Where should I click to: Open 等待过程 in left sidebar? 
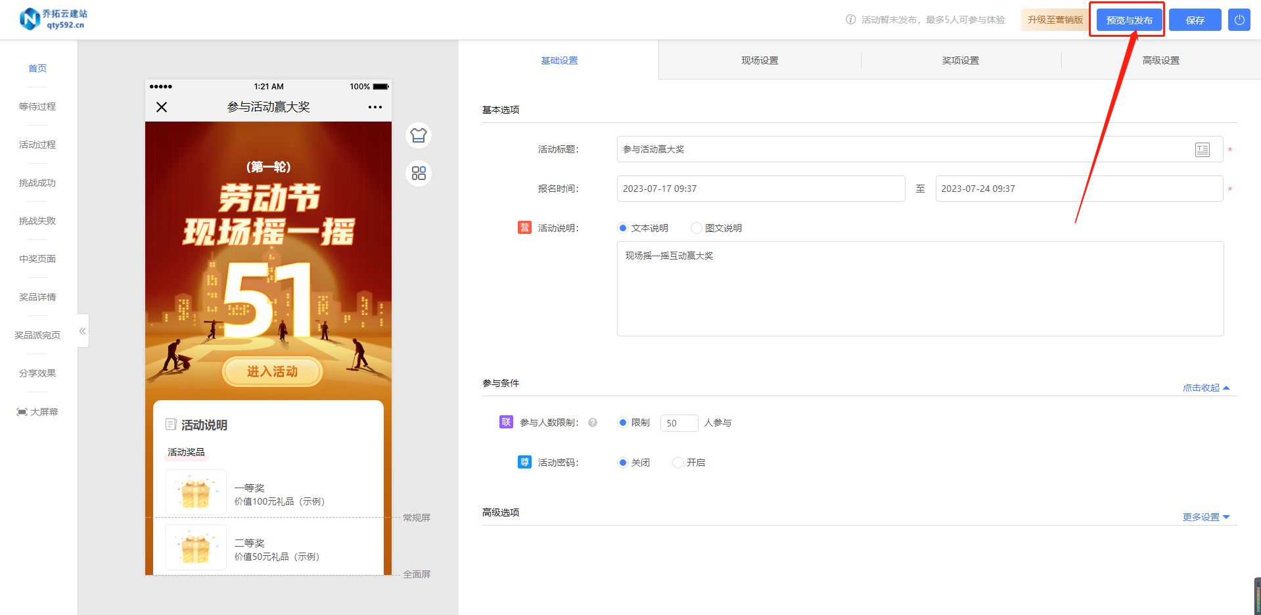tap(37, 106)
